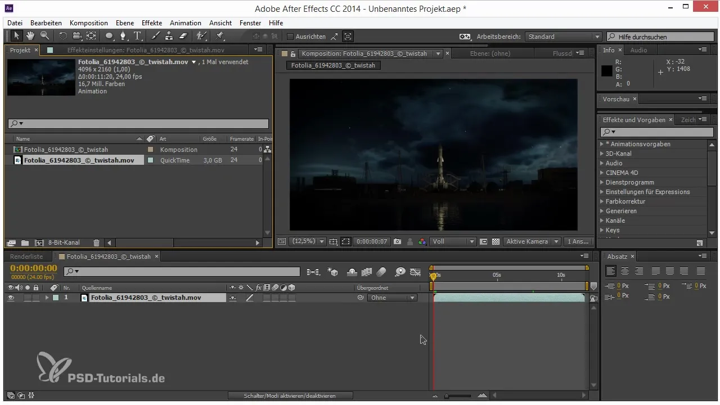Enable frame blending icon in timeline
Screen dimensions: 720x405
pos(367,272)
